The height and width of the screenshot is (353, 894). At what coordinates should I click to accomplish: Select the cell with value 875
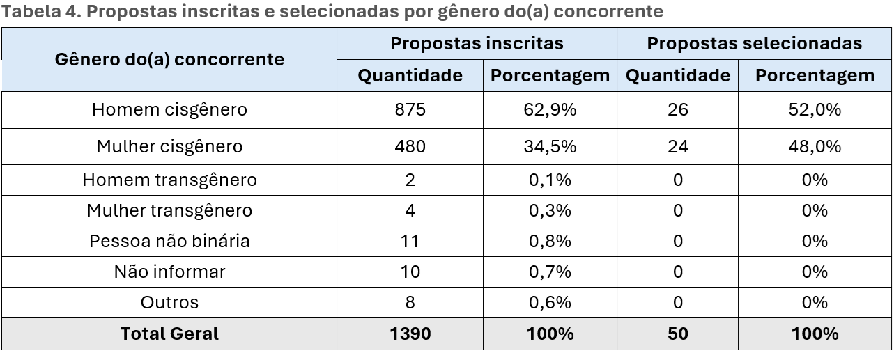coord(410,109)
